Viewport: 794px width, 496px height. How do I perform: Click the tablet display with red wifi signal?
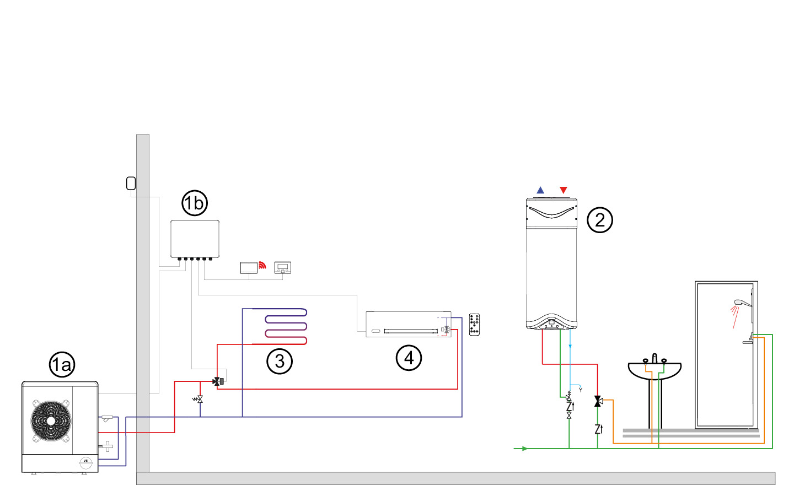pyautogui.click(x=249, y=267)
